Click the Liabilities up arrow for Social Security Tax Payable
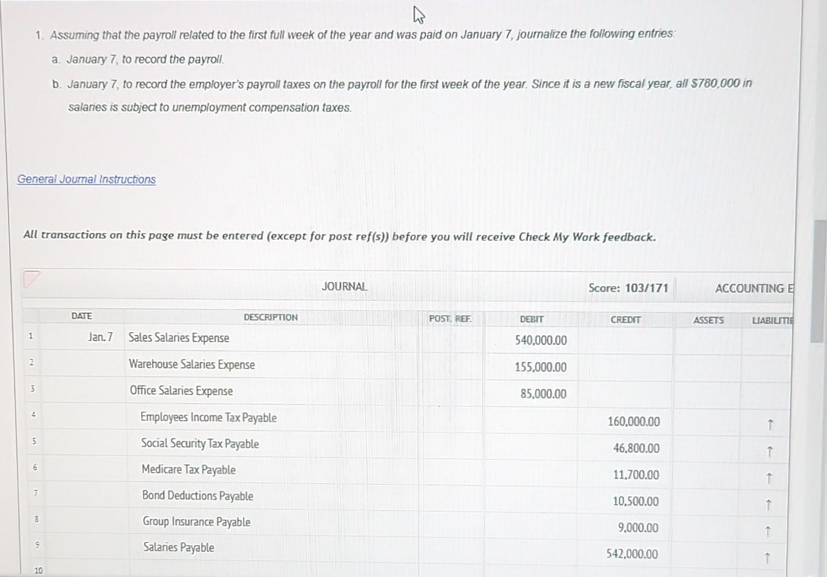 [x=770, y=451]
